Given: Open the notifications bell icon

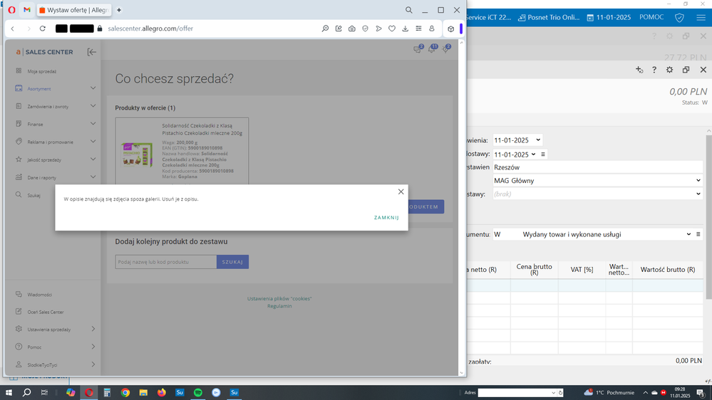Looking at the screenshot, I should click(432, 49).
